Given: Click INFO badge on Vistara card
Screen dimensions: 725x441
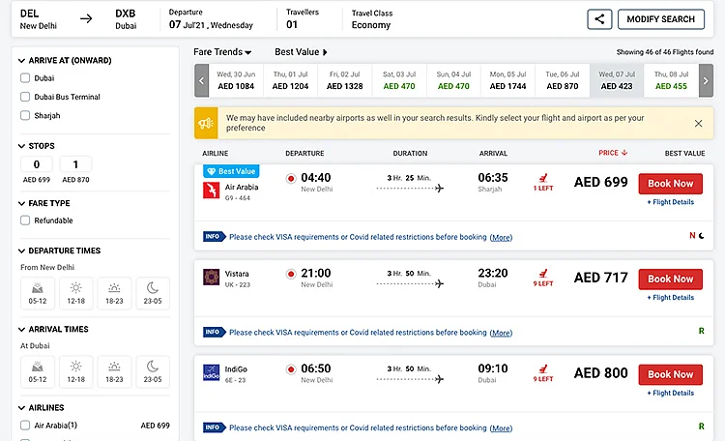Looking at the screenshot, I should (x=214, y=332).
